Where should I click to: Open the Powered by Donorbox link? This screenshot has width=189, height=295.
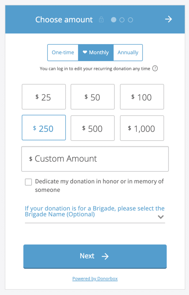point(95,279)
